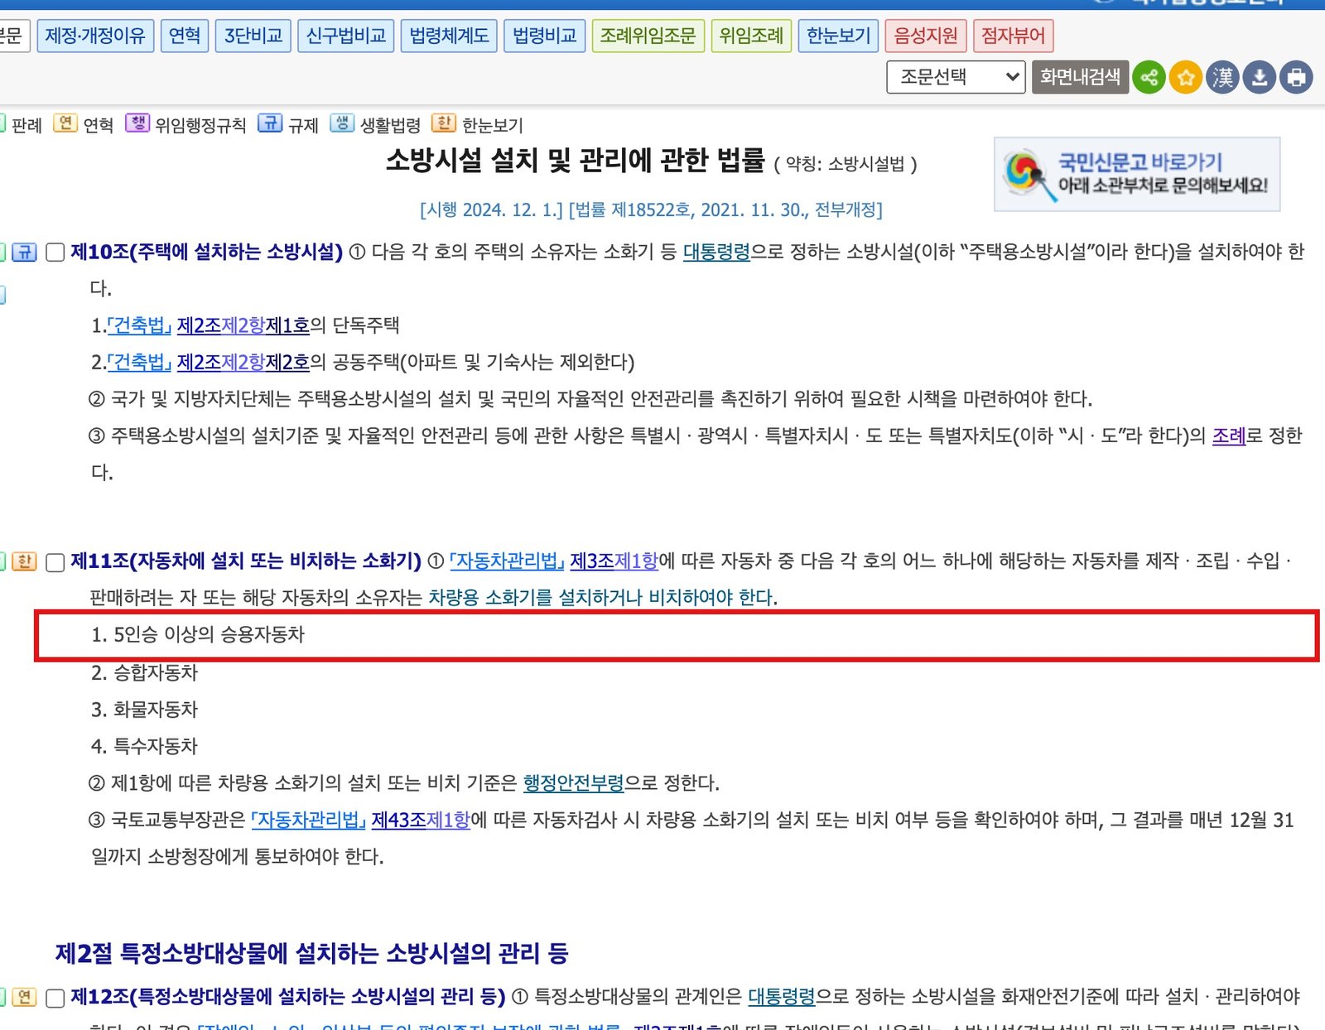Click the 점자뷰어 button
1325x1030 pixels.
tap(1014, 36)
